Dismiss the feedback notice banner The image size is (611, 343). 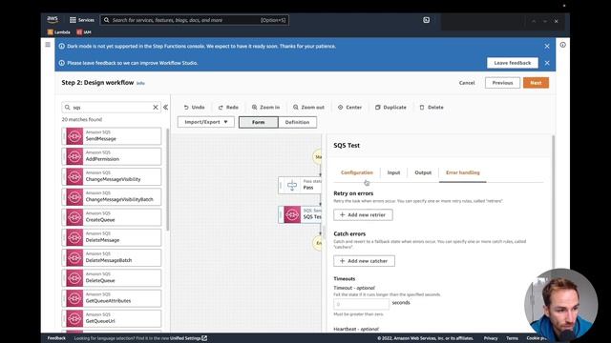(x=547, y=63)
